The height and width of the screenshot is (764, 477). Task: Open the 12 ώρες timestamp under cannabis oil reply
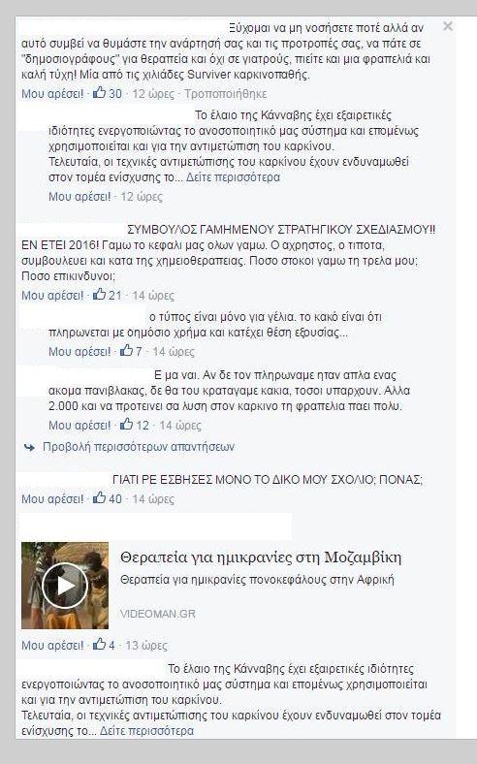click(142, 197)
